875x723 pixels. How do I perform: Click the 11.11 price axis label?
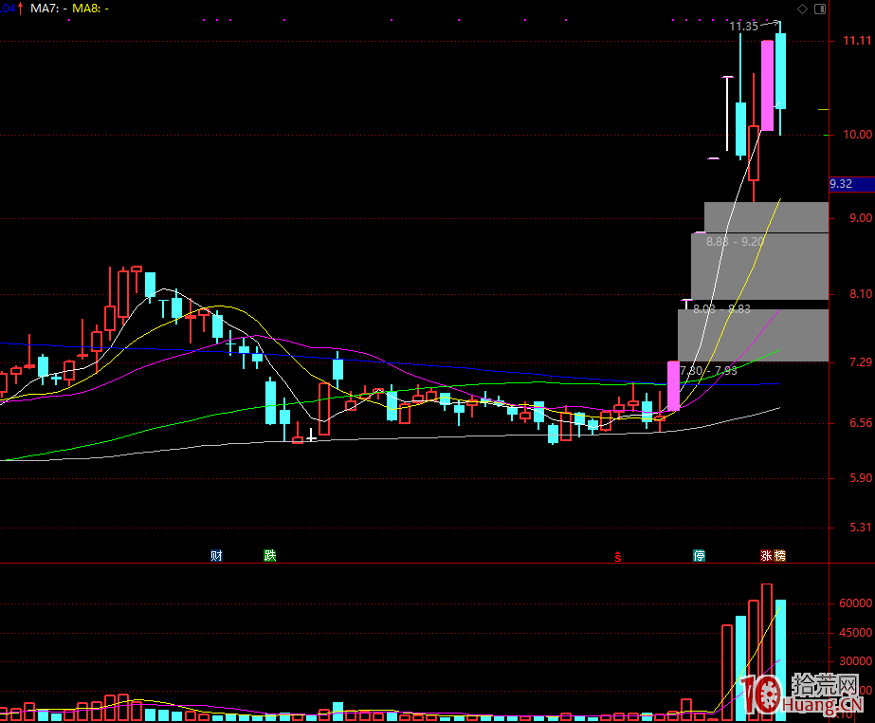tap(857, 41)
